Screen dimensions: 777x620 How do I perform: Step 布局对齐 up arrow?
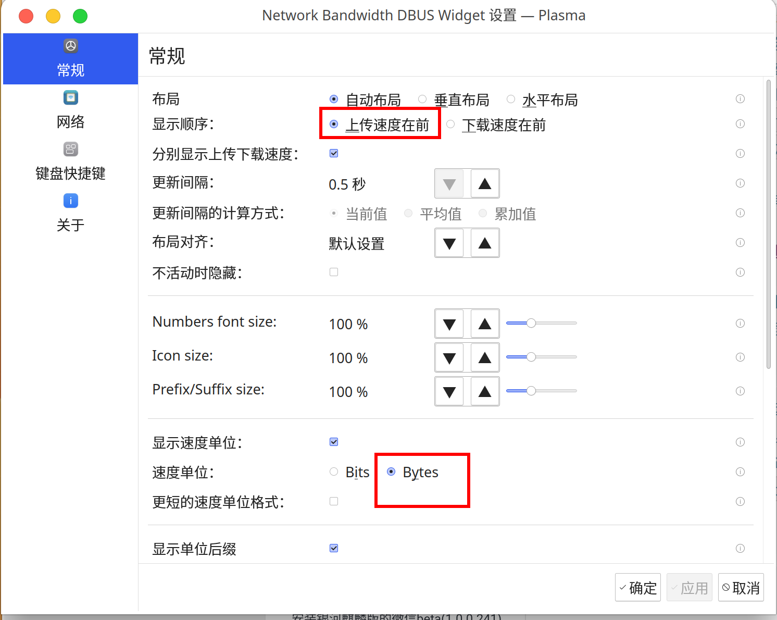(x=485, y=243)
